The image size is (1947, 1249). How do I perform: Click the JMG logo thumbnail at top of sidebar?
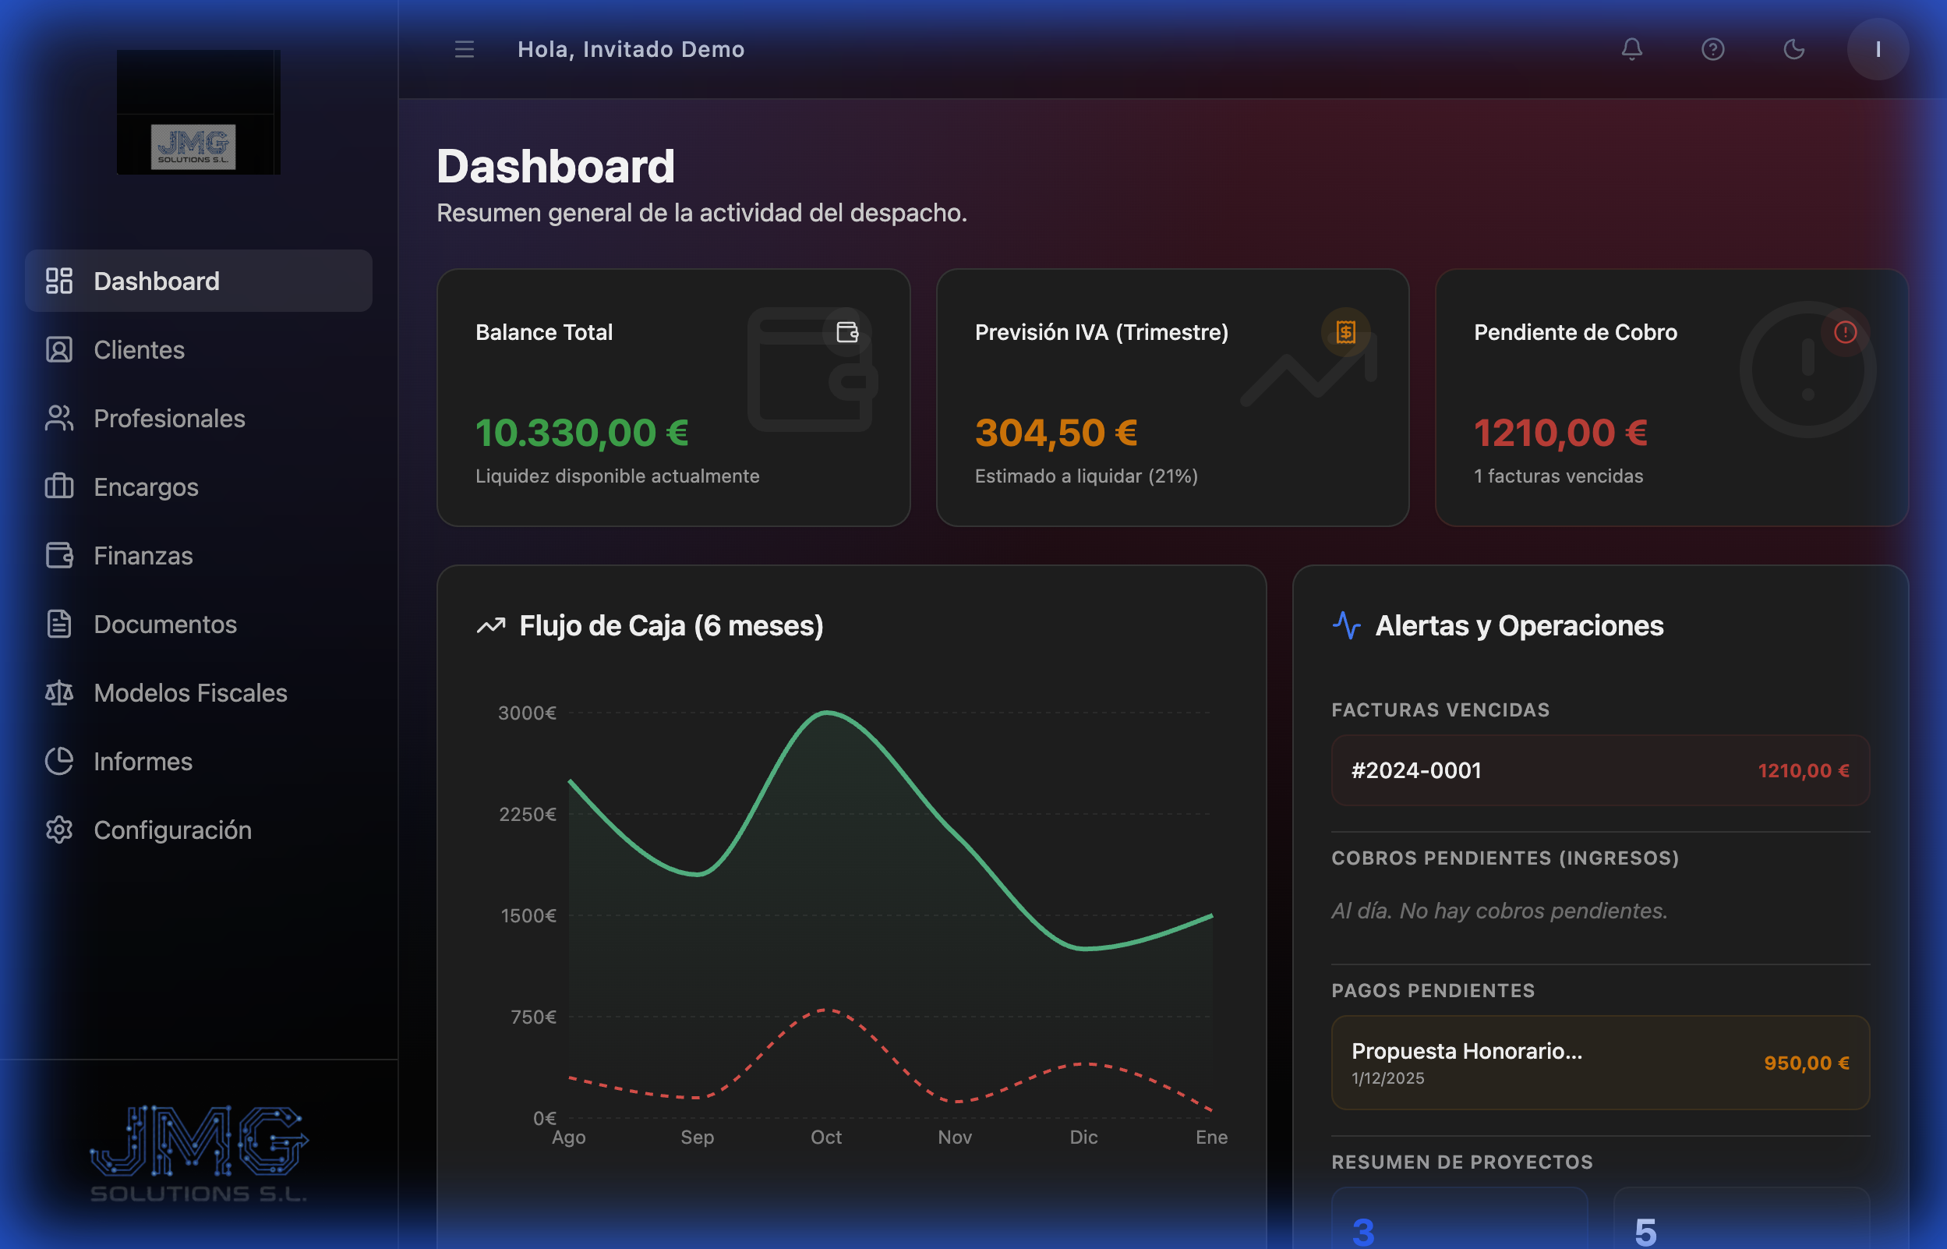(199, 112)
